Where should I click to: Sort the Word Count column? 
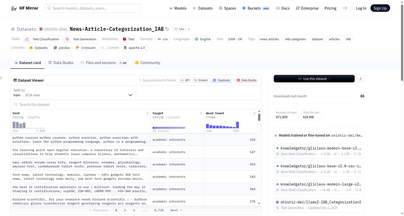[x=255, y=113]
